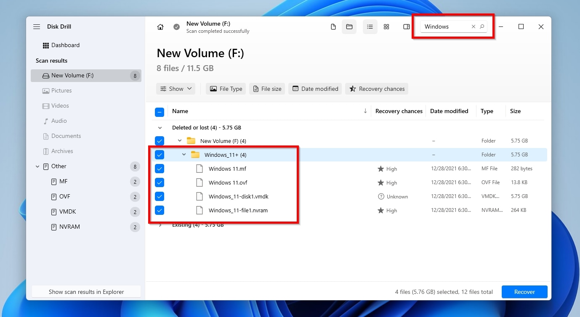Uncheck the Windows_11+ folder checkbox
The image size is (580, 317).
tap(160, 155)
